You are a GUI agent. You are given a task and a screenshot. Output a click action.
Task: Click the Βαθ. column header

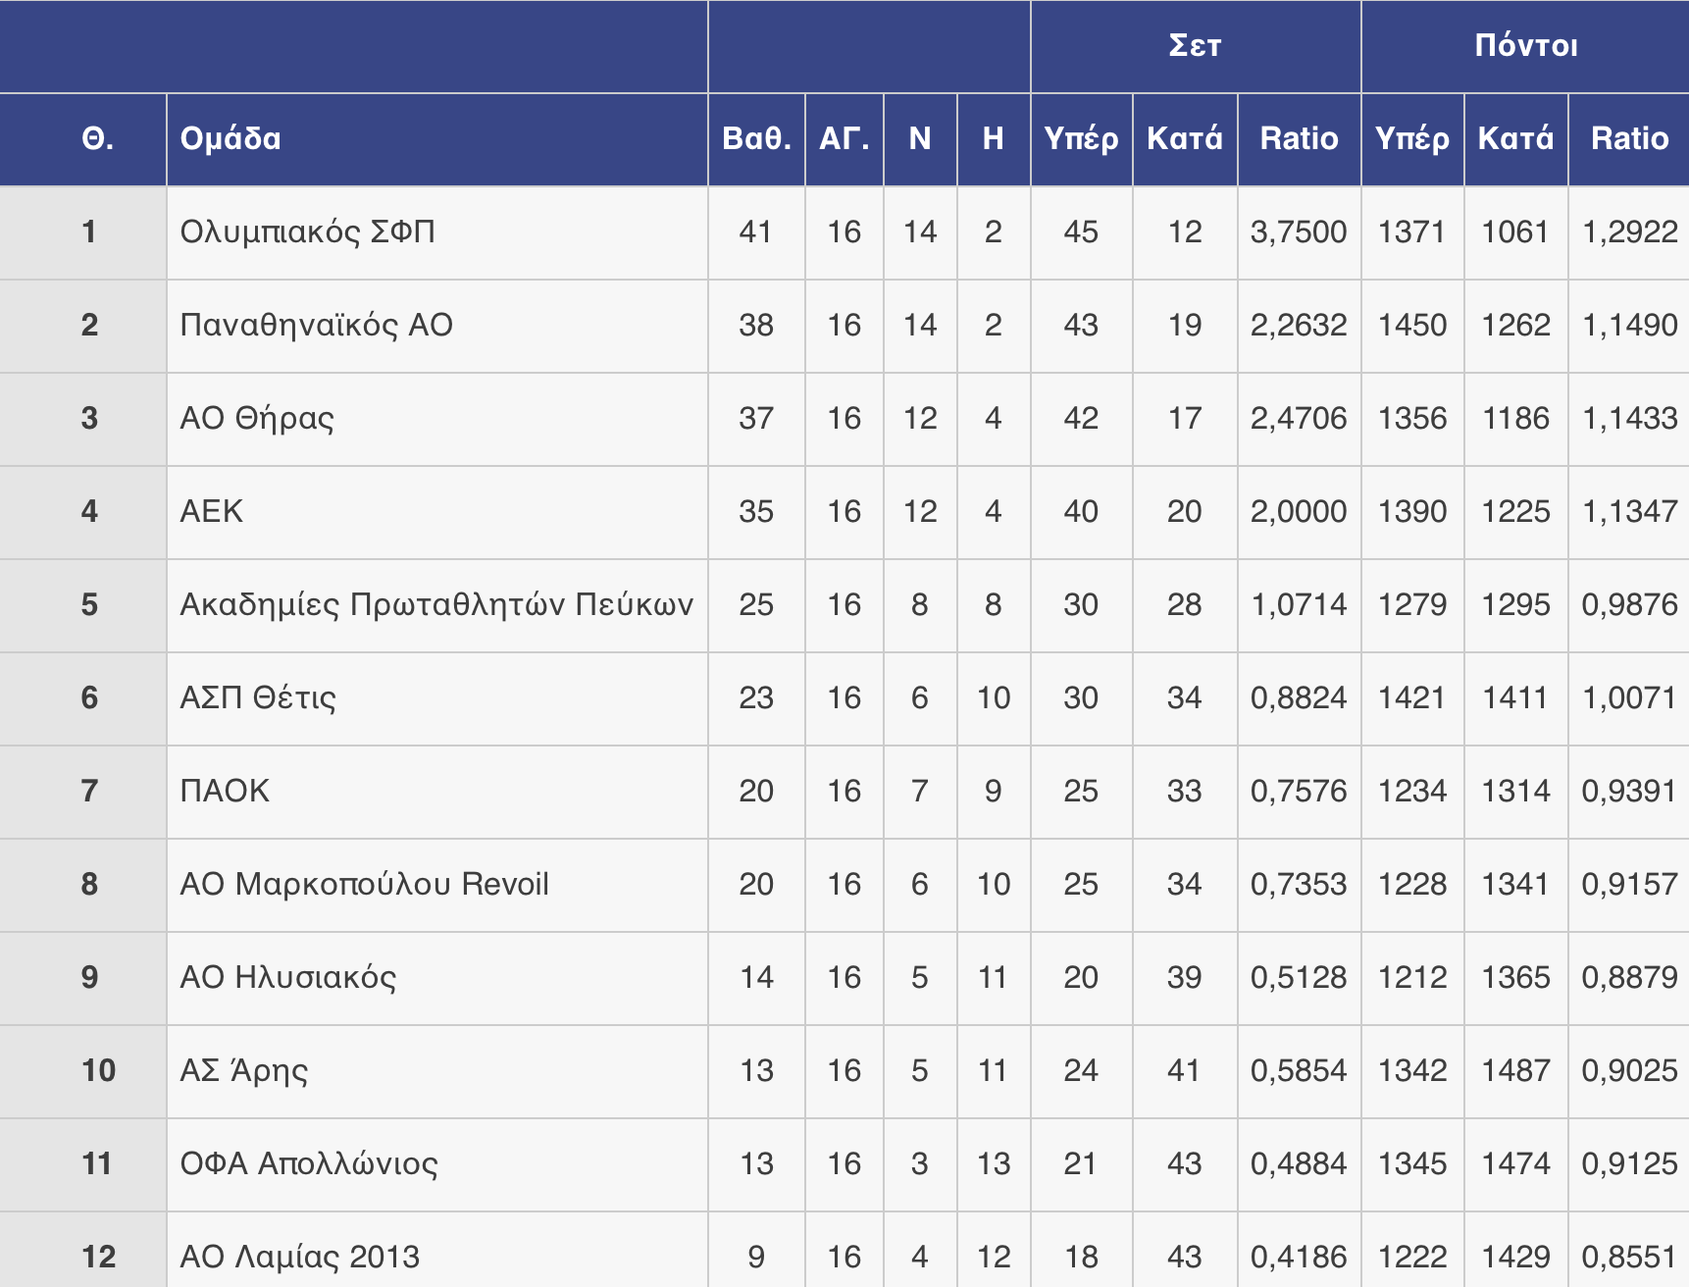(x=756, y=139)
